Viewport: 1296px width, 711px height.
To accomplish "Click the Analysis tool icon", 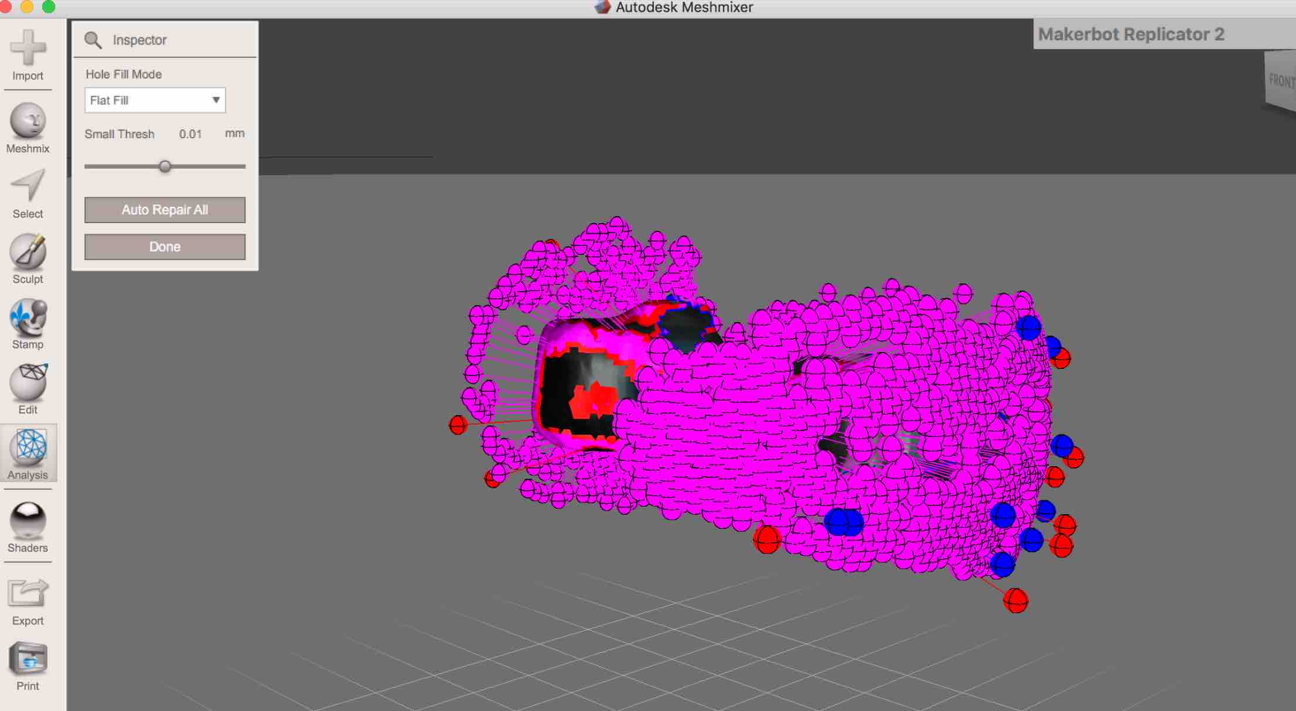I will [30, 448].
